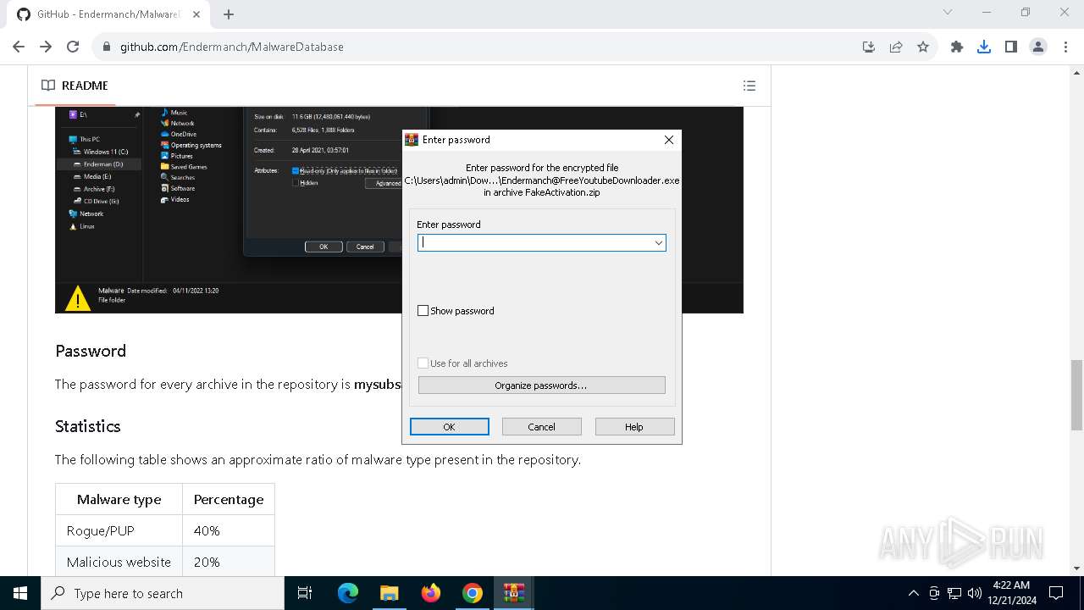1084x610 pixels.
Task: Select the GitHub MalwareDatabase tab
Action: [x=108, y=14]
